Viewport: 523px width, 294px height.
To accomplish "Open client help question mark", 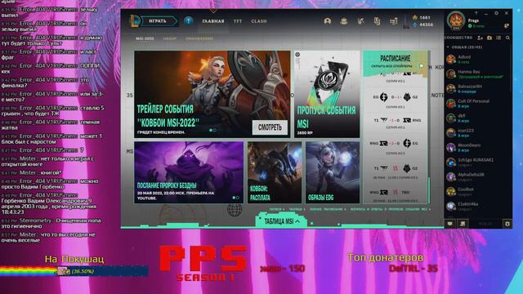I will (x=476, y=13).
